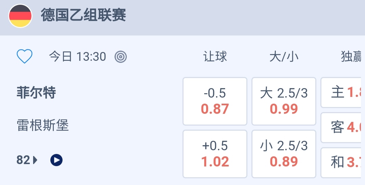This screenshot has height=185, width=365.
Task: Click the German flag league icon
Action: pyautogui.click(x=20, y=16)
